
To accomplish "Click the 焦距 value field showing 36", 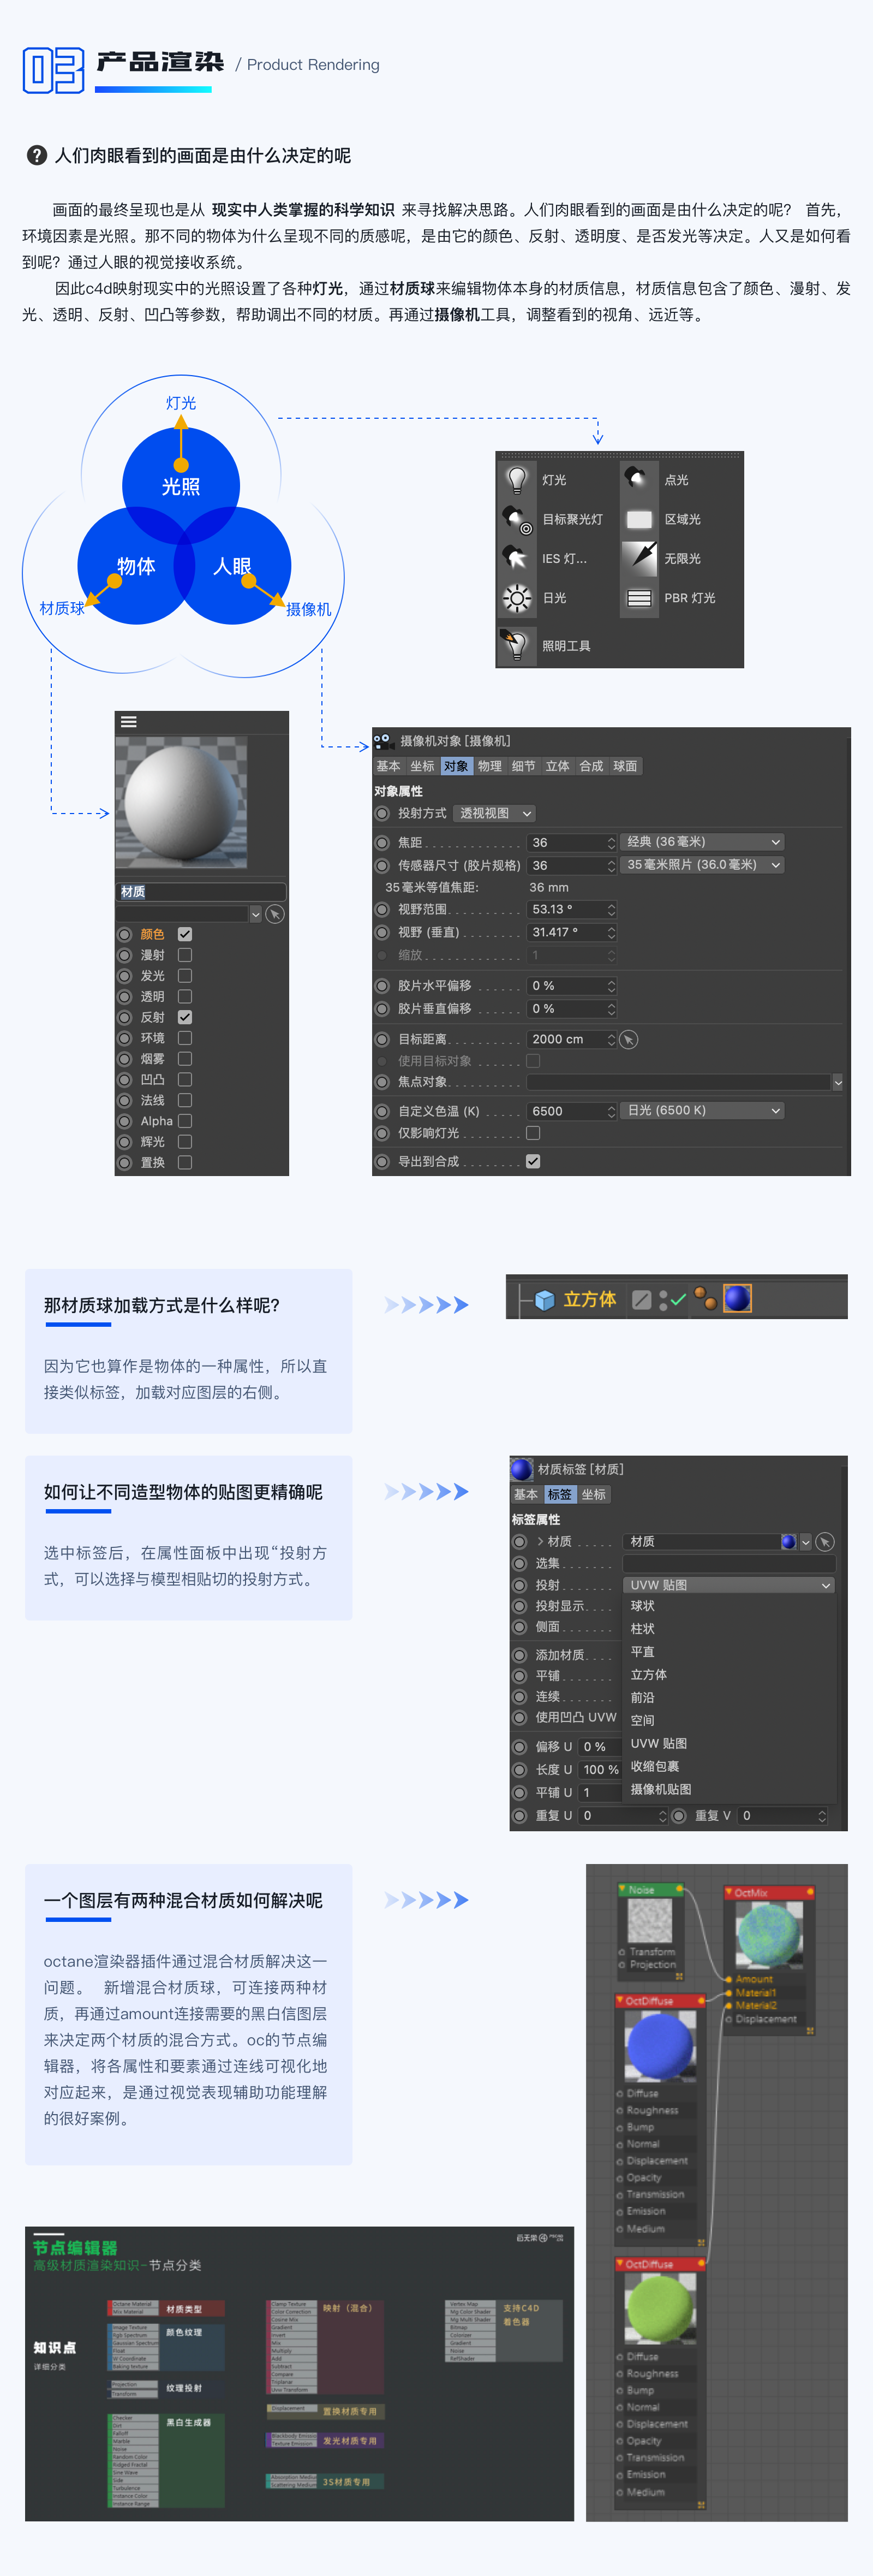I will point(571,842).
